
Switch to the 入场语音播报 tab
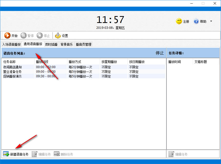click(12, 44)
